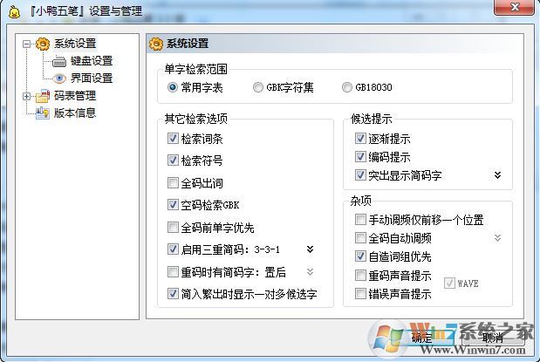Select the GBK字符集 radio button
Image resolution: width=540 pixels, height=362 pixels.
tap(258, 87)
